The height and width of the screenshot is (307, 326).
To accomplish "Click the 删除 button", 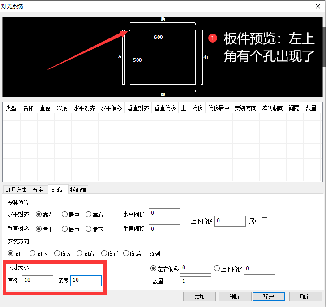I will (235, 297).
